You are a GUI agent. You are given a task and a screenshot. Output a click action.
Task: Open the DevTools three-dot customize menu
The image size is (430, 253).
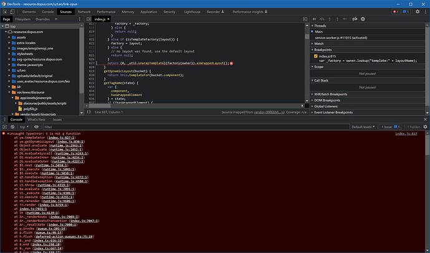click(425, 11)
